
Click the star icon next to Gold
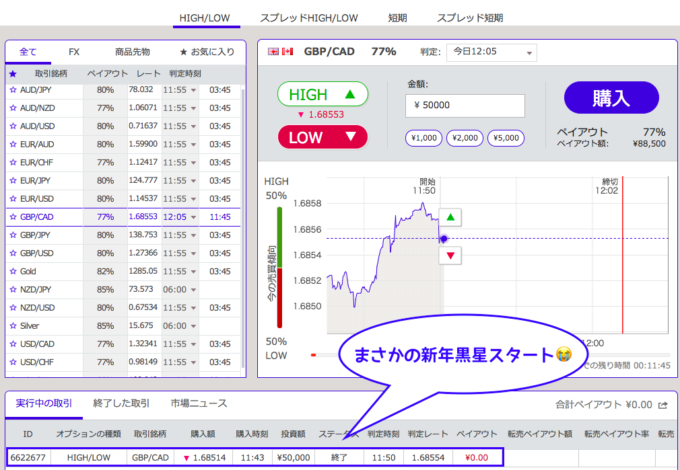click(x=13, y=272)
